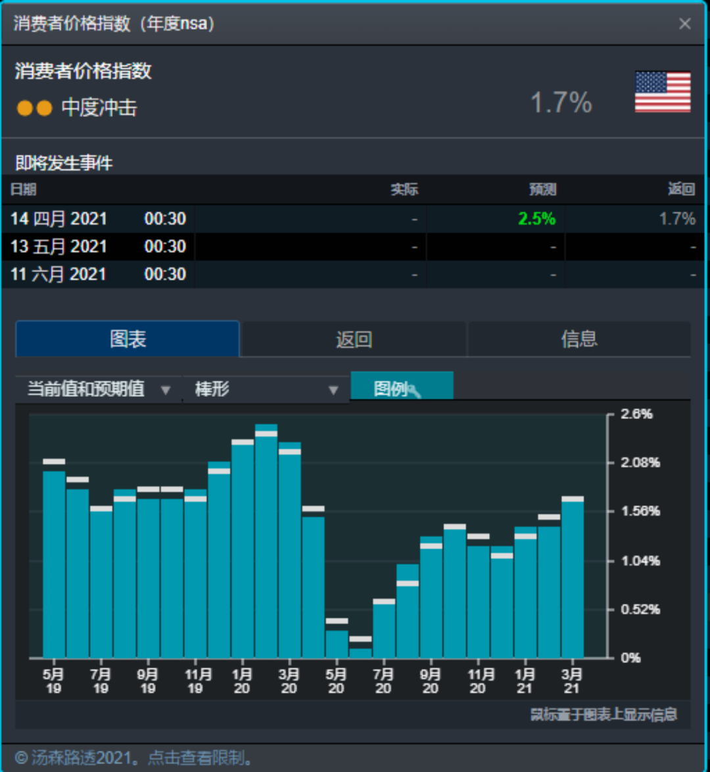
Task: Click the 预测 column header
Action: pyautogui.click(x=542, y=190)
